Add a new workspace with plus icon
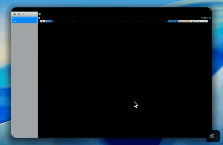Screen dimensions: 223x145 coord(24,14)
